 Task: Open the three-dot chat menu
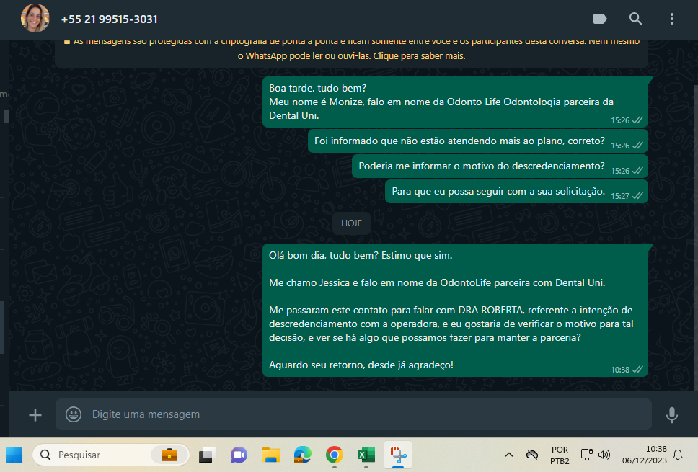pos(672,19)
